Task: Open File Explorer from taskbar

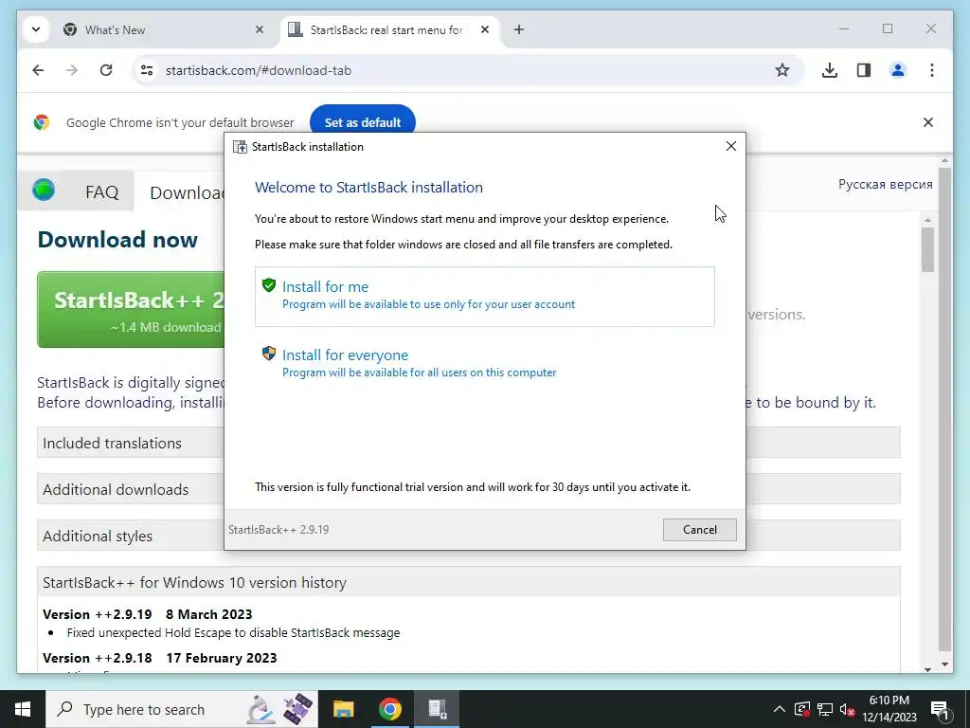Action: coord(343,709)
